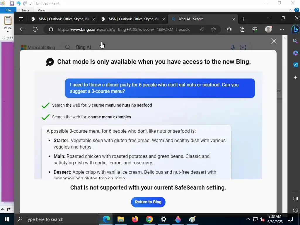This screenshot has height=225, width=300.
Task: Click the scroll up arrow on Bing page scrollbar
Action: tap(285, 38)
